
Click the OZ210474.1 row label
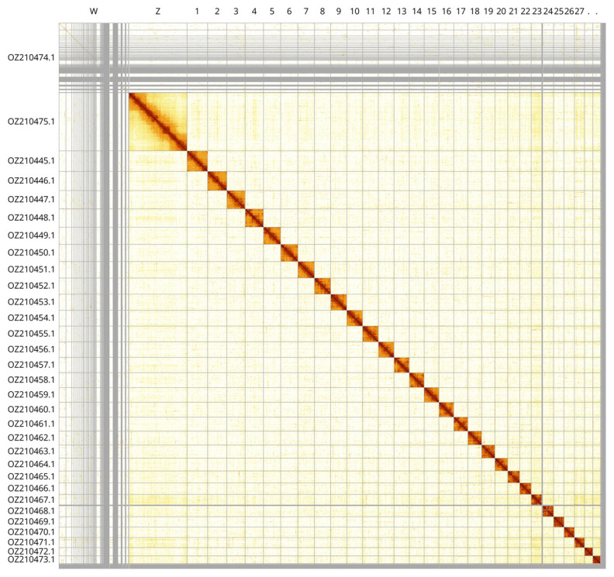[x=31, y=58]
